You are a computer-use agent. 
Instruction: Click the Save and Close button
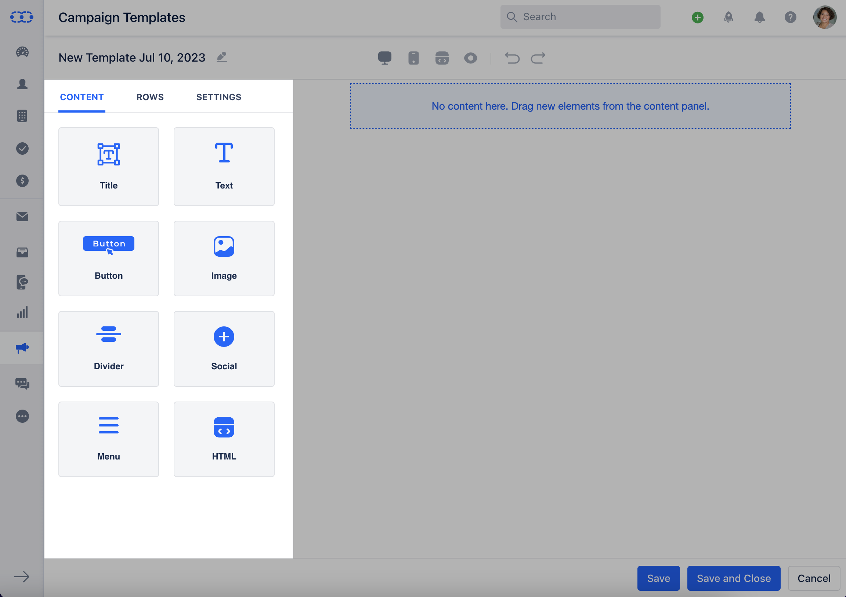point(733,578)
